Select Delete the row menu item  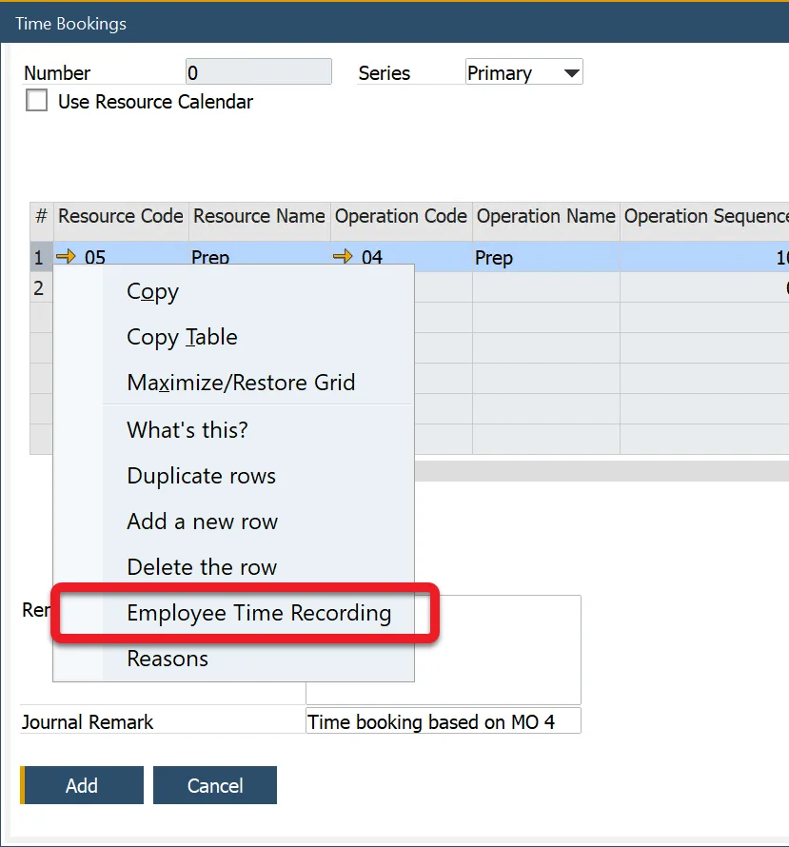202,566
